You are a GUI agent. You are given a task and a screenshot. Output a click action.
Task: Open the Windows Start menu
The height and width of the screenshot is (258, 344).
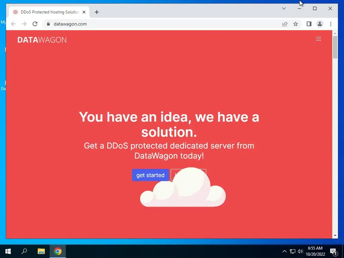click(x=8, y=251)
